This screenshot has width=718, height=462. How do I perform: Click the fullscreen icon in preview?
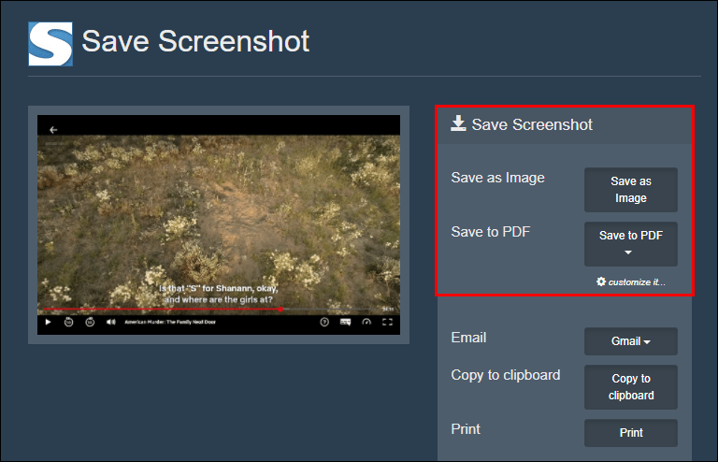(387, 322)
